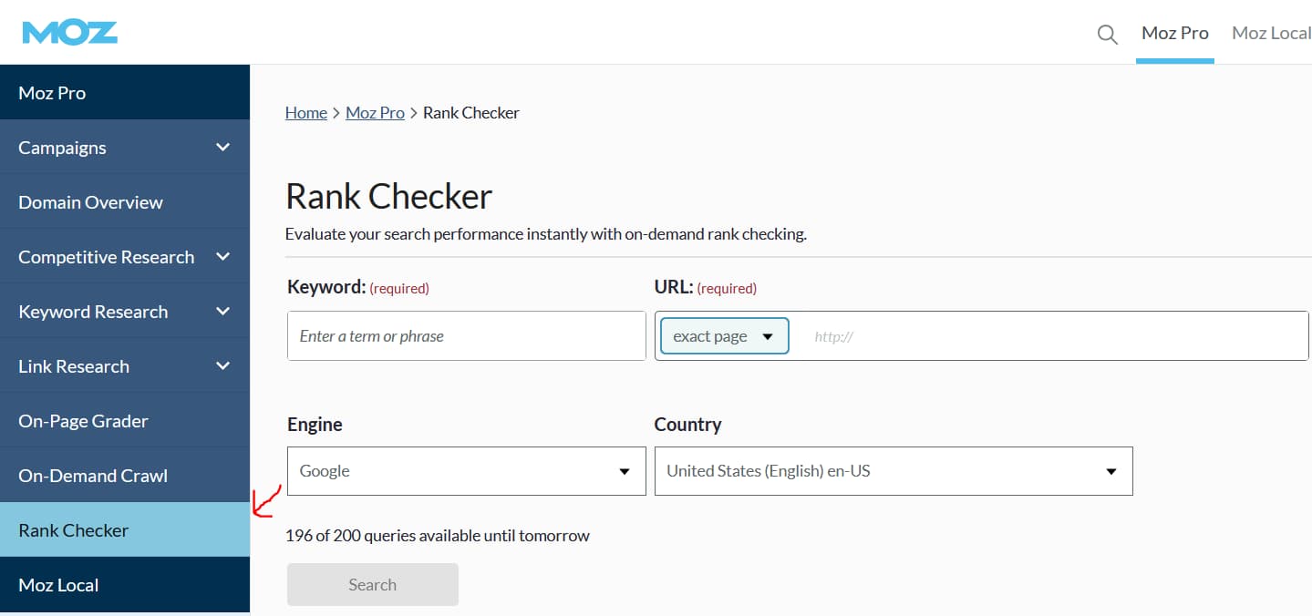This screenshot has height=616, width=1312.
Task: Open the Engine dropdown showing Google
Action: (466, 471)
